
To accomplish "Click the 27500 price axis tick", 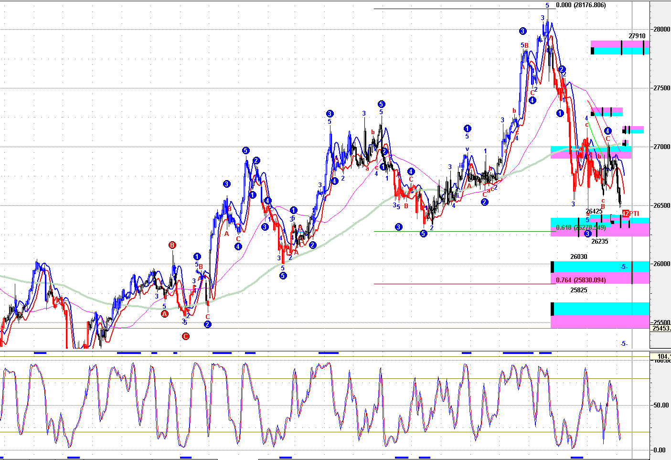I will tap(661, 88).
